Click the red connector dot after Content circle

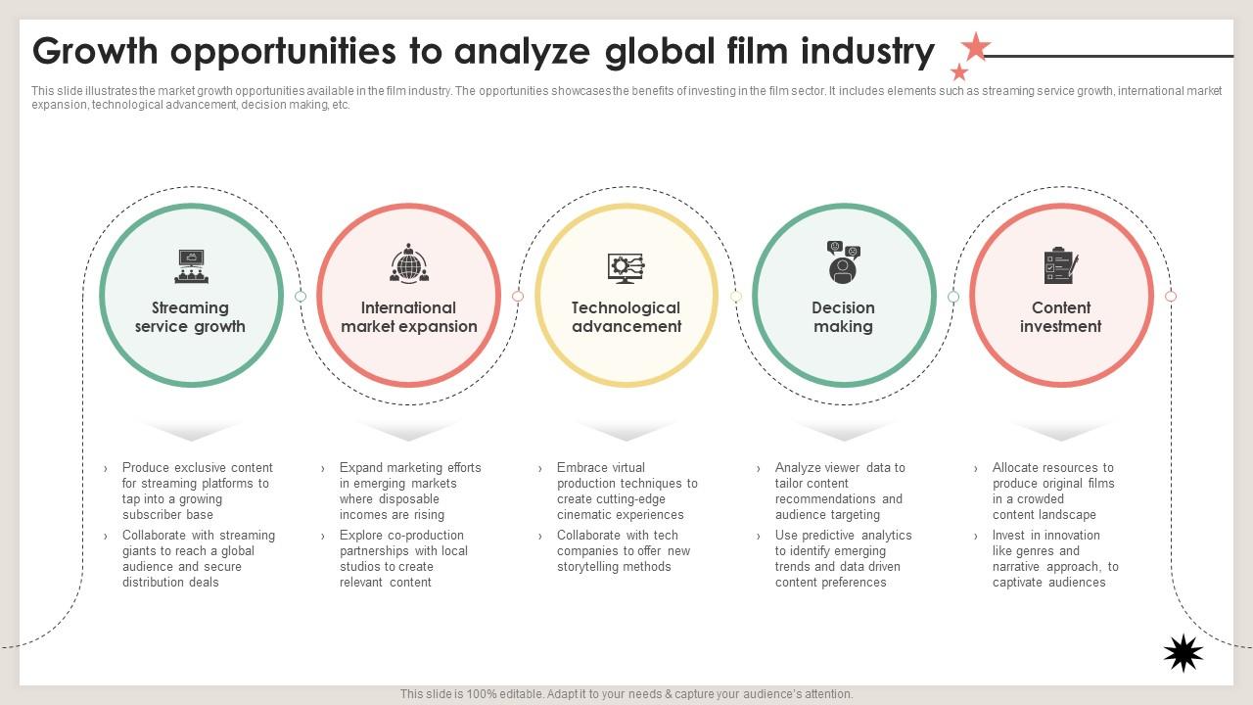pos(1171,296)
